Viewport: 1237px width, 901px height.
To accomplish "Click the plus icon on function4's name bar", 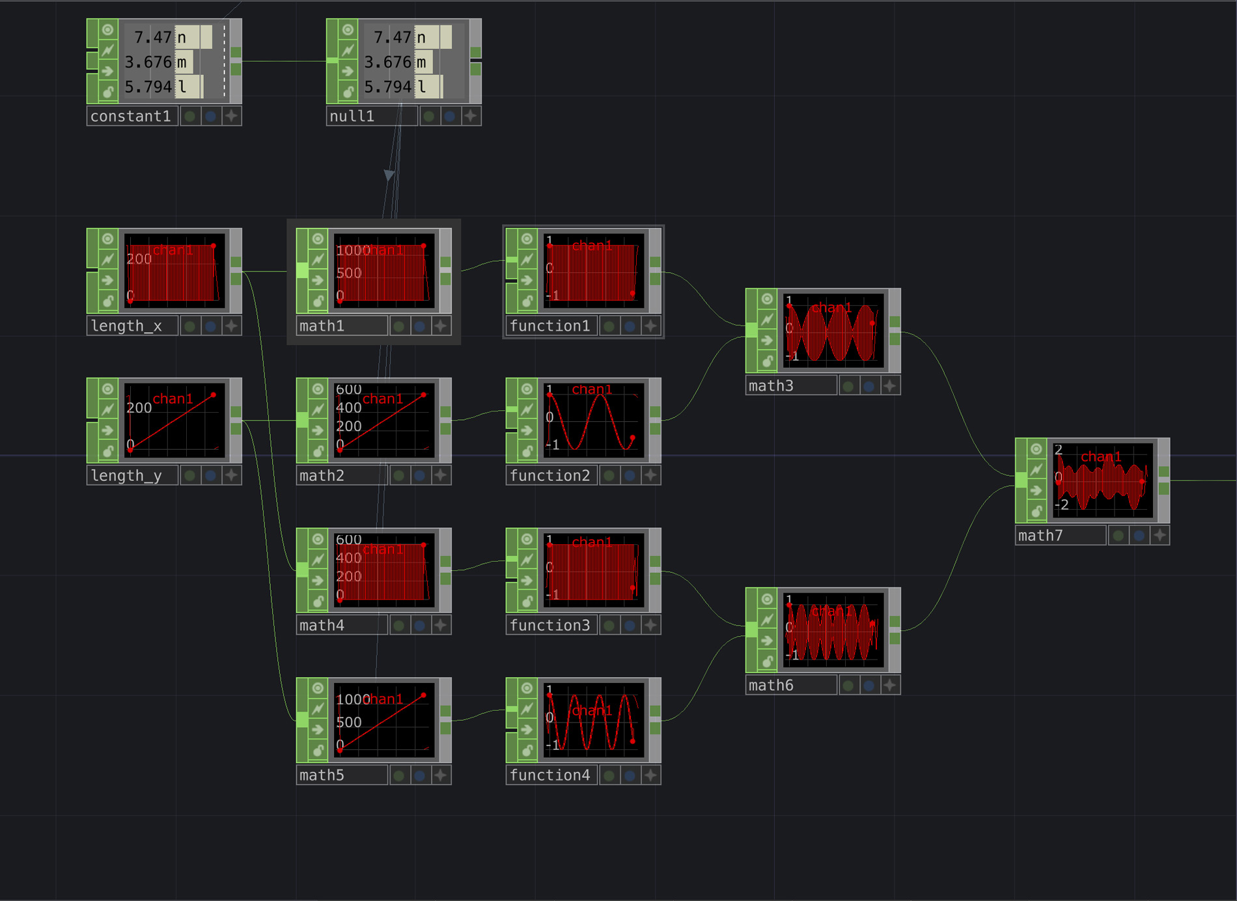I will pyautogui.click(x=651, y=775).
